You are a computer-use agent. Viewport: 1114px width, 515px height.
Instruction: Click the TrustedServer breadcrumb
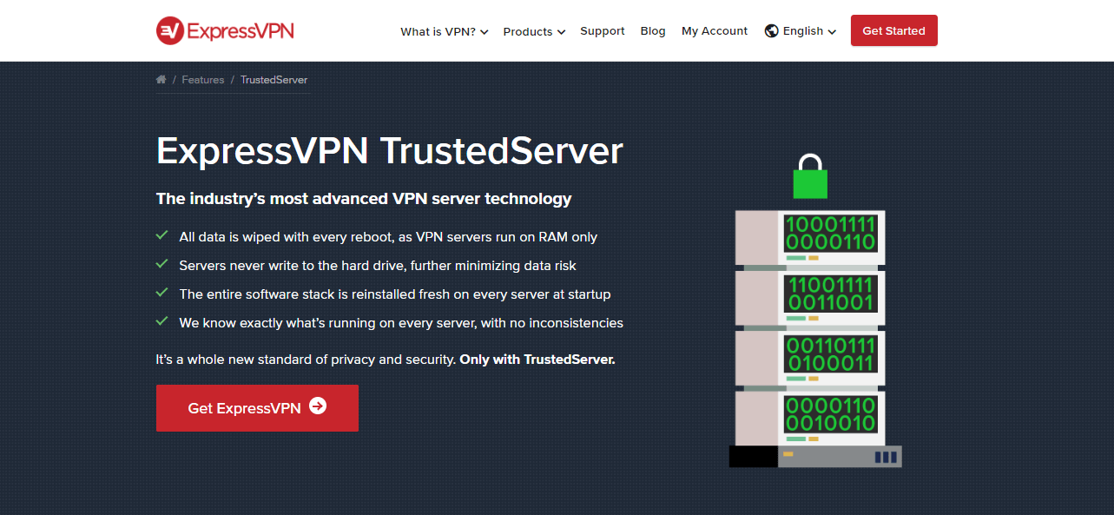(x=274, y=80)
